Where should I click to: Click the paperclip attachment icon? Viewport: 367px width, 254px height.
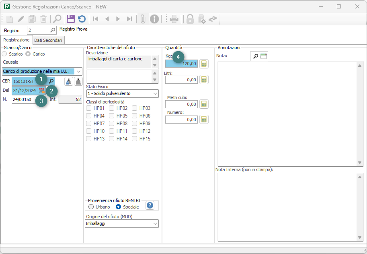[x=143, y=19]
